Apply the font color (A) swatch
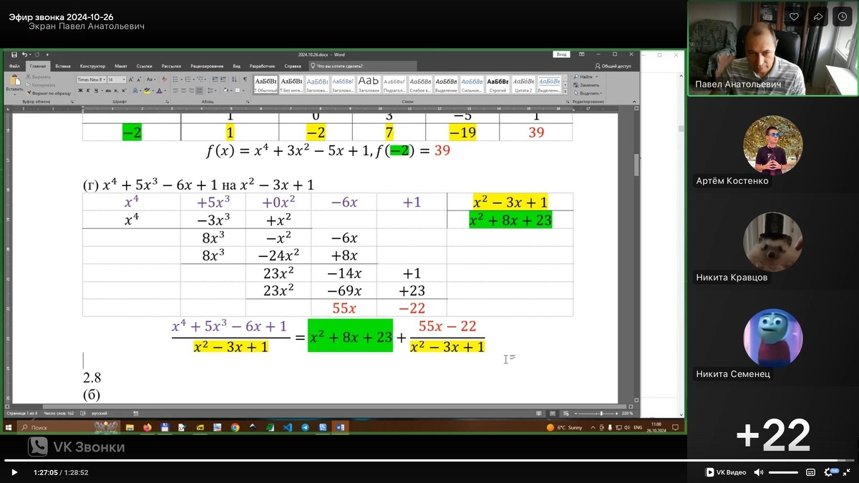 click(159, 91)
